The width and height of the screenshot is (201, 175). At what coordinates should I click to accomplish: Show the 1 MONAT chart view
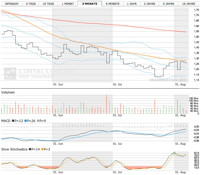coord(68,4)
